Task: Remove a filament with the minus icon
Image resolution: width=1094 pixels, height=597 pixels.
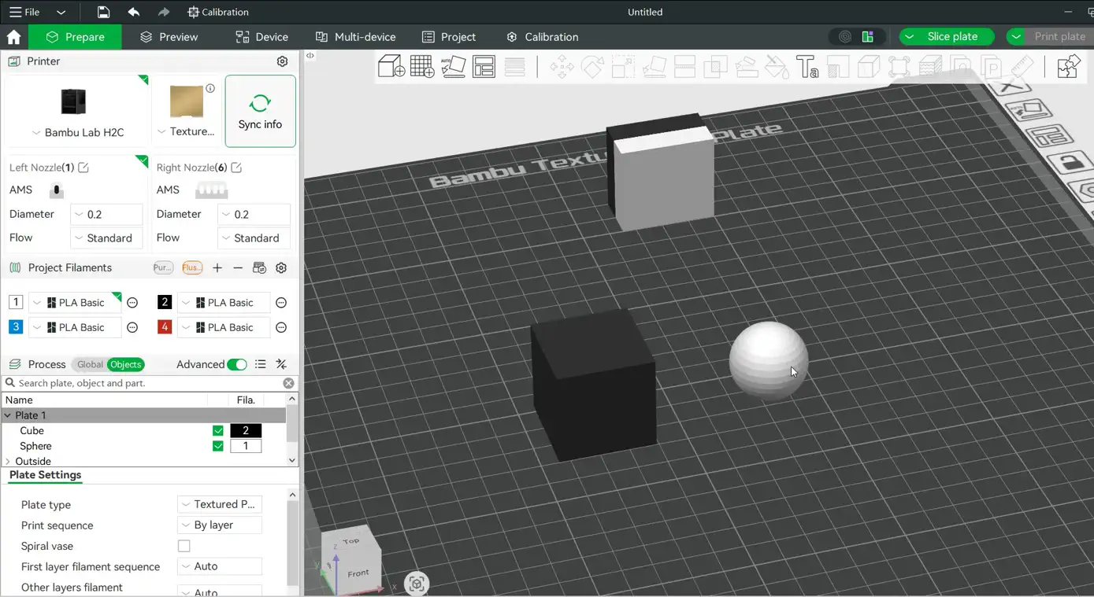Action: pyautogui.click(x=238, y=268)
